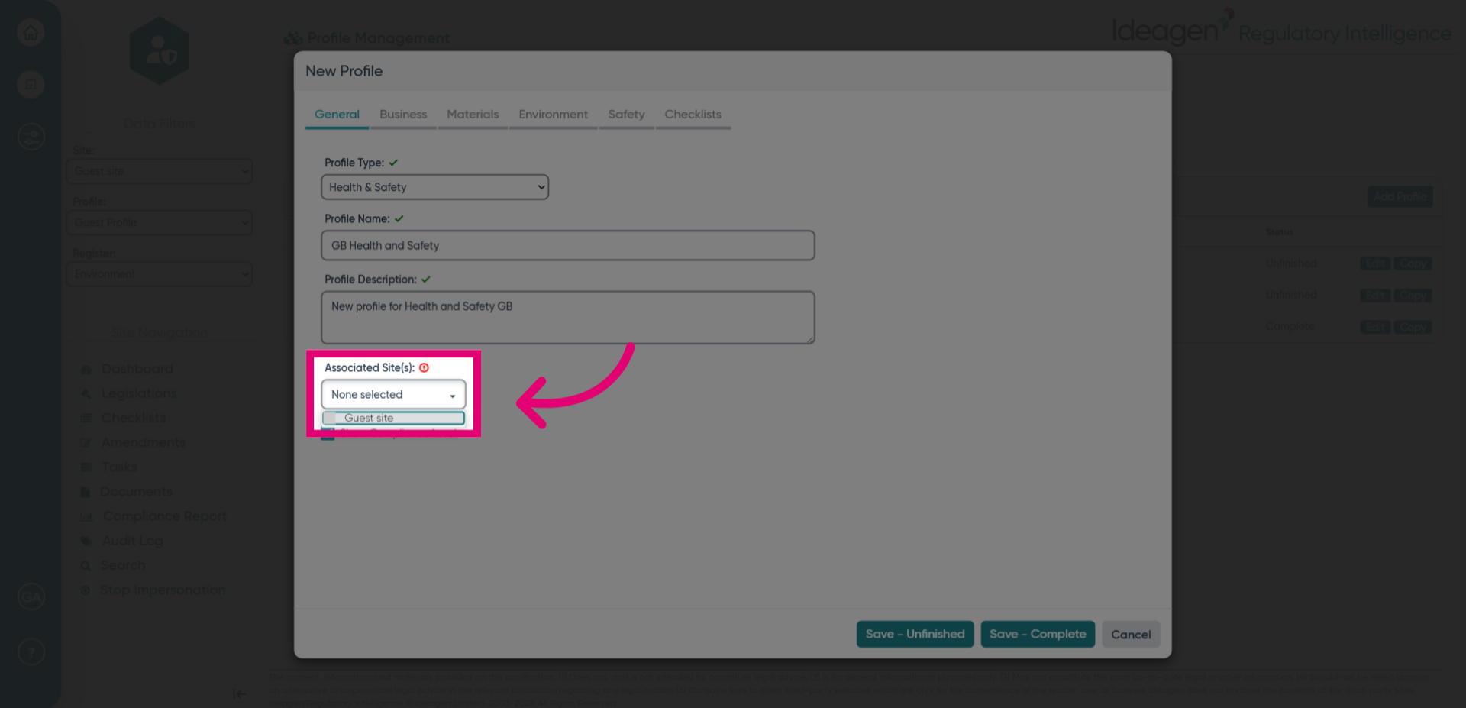Image resolution: width=1466 pixels, height=708 pixels.
Task: Click Copy on the Complete profile row
Action: [x=1413, y=327]
